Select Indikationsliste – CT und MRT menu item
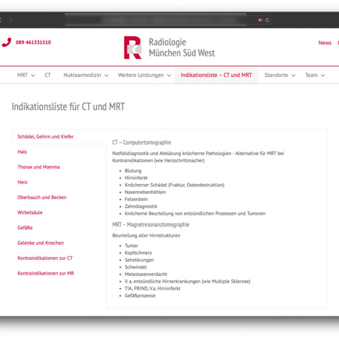The image size is (339, 339). pos(216,75)
